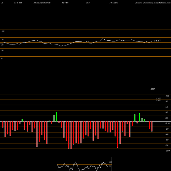
Task: Click the -100 label on MR axis
Action: tap(168, 151)
